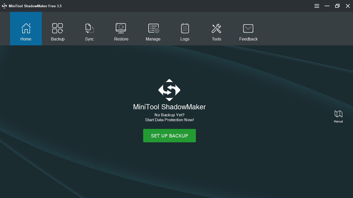Open the Manual guide icon
The height and width of the screenshot is (198, 353).
338,116
